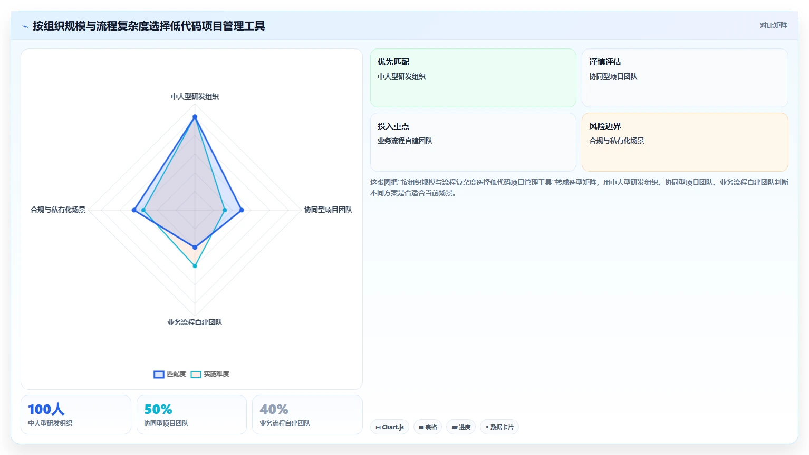Screen dimensions: 809x455
Task: Click 合规与私有化场景 text in 风险边界 card
Action: coord(617,141)
